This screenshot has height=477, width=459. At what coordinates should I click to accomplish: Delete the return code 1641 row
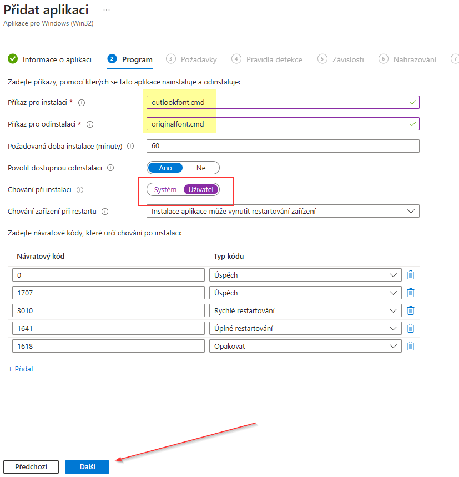click(410, 328)
